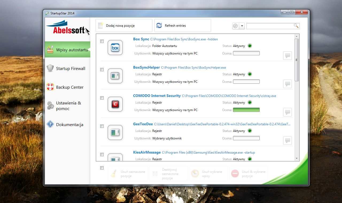The width and height of the screenshot is (342, 203).
Task: Open comment bubble for BoxSyncHelper
Action: pos(287,84)
